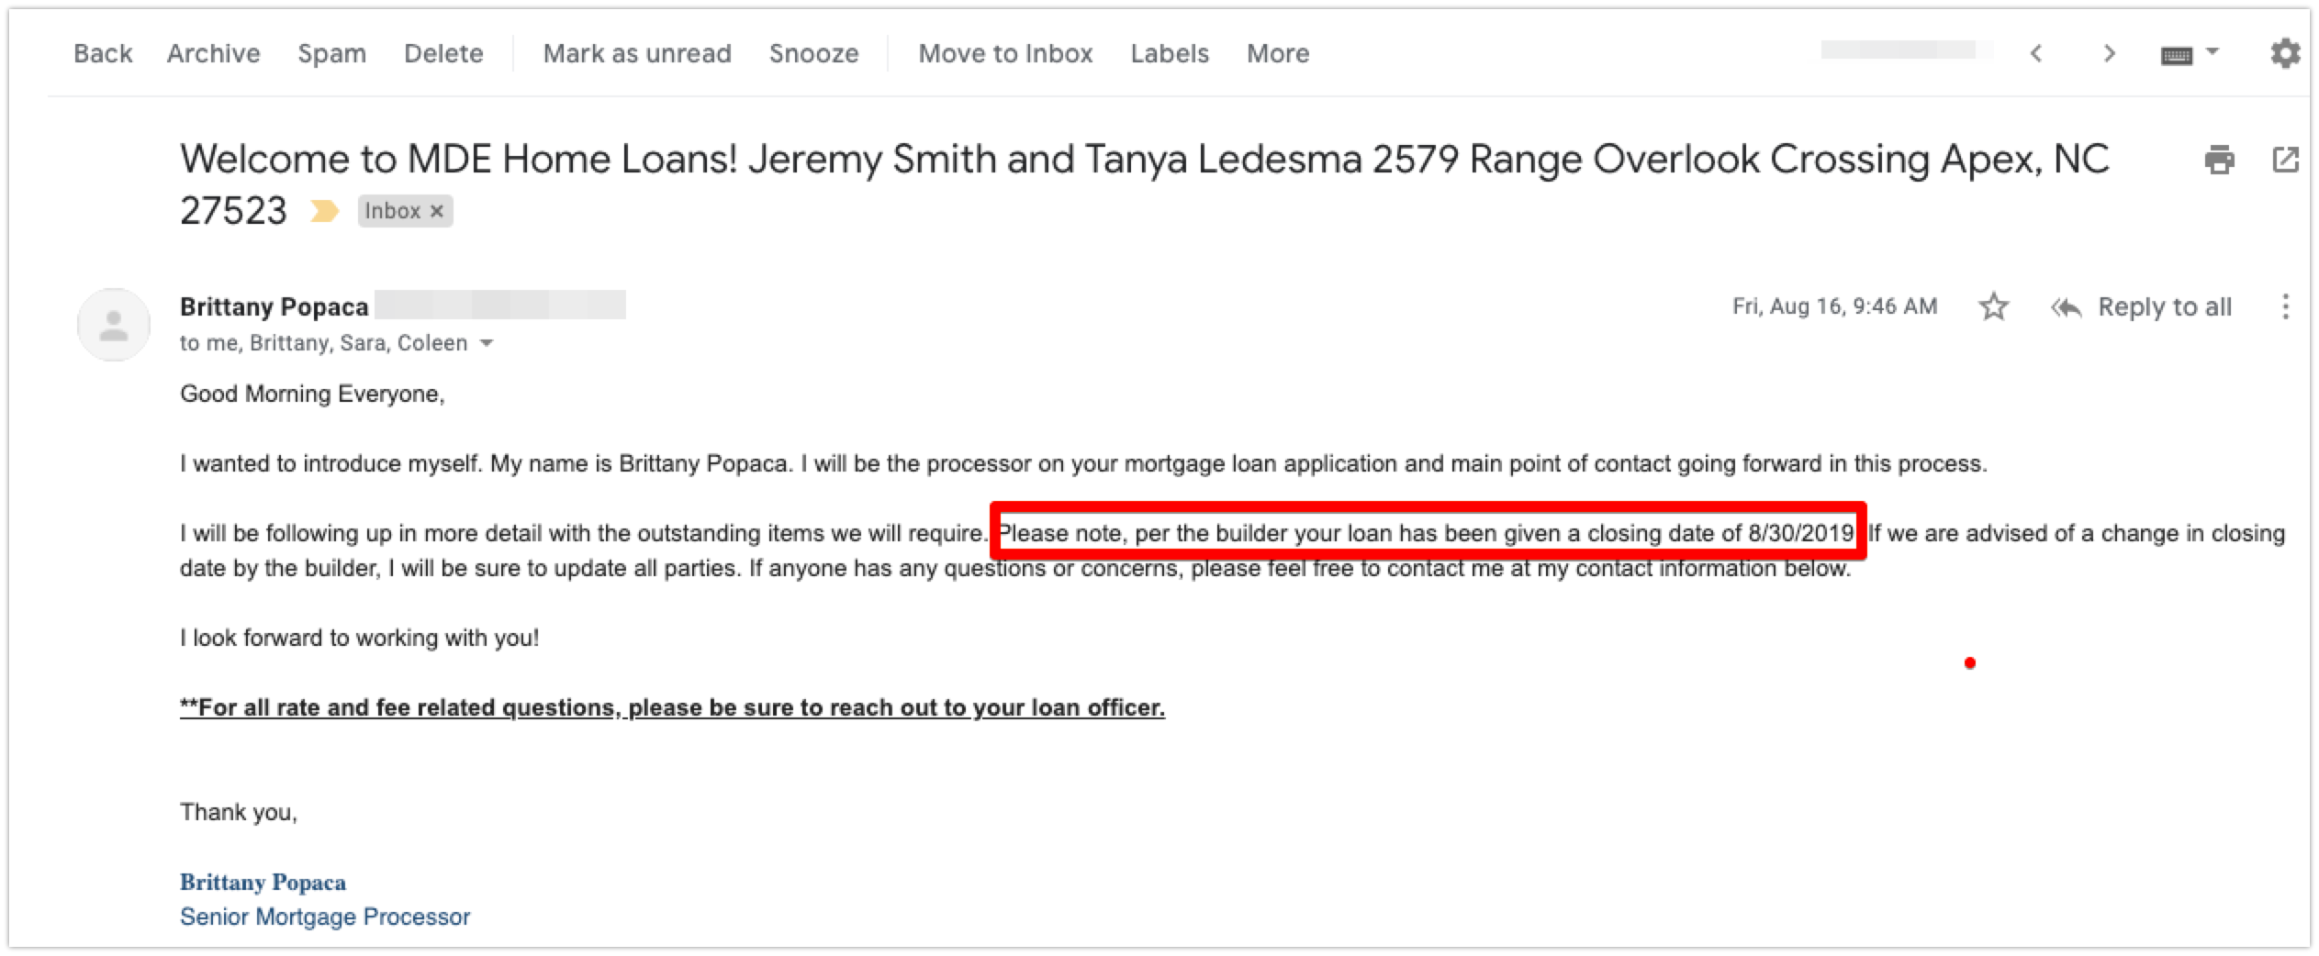Click the Fri, Aug 16, 9:46 AM timestamp
The height and width of the screenshot is (956, 2319).
(1834, 306)
